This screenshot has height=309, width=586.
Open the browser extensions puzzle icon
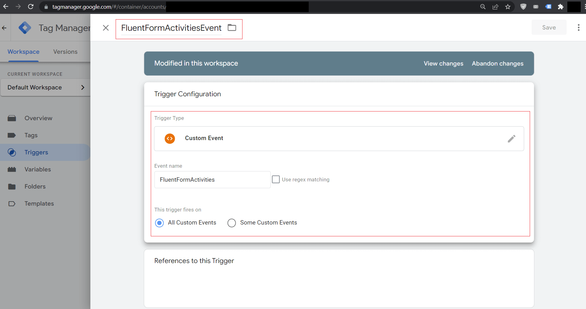pos(561,7)
